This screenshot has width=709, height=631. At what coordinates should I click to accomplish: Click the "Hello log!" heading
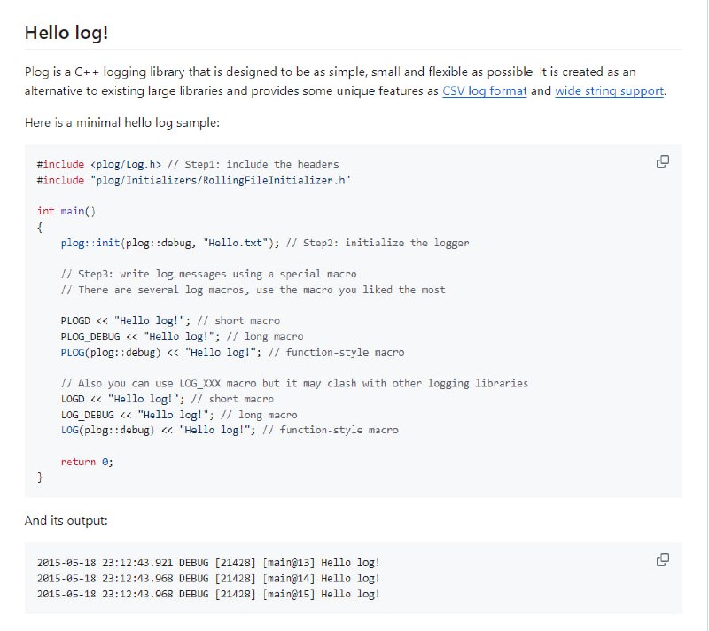66,33
